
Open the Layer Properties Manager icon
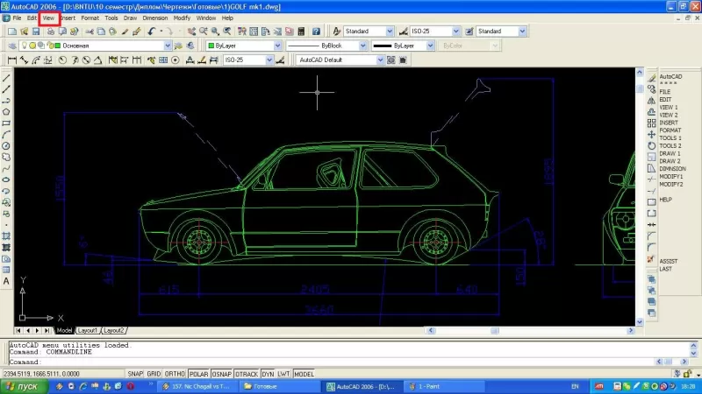click(11, 46)
